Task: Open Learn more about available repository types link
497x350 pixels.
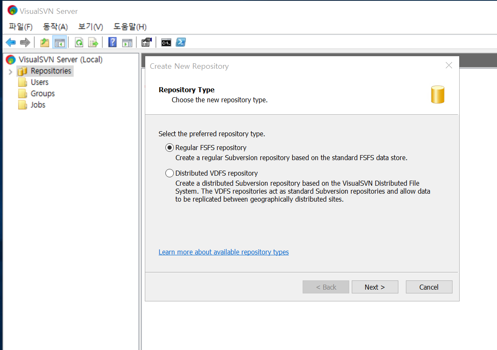Action: 223,252
